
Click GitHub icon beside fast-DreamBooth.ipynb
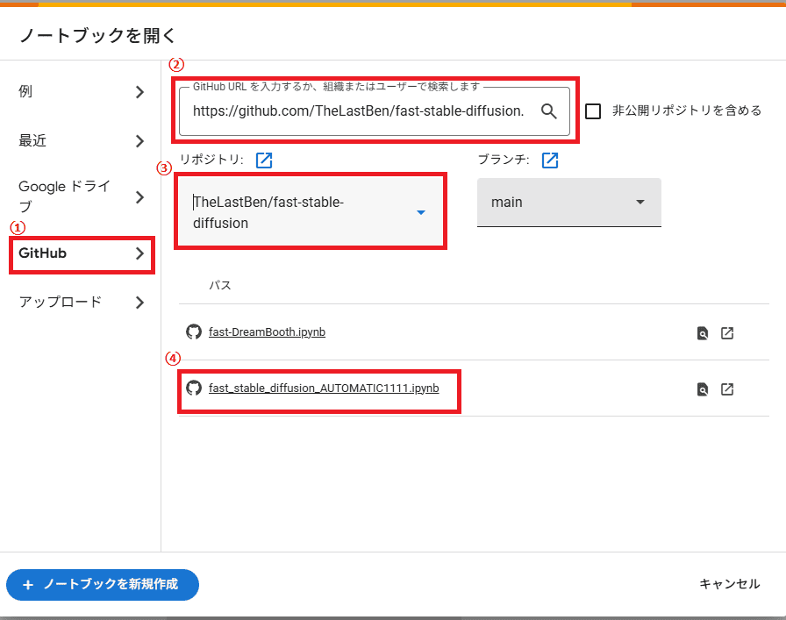(x=194, y=331)
